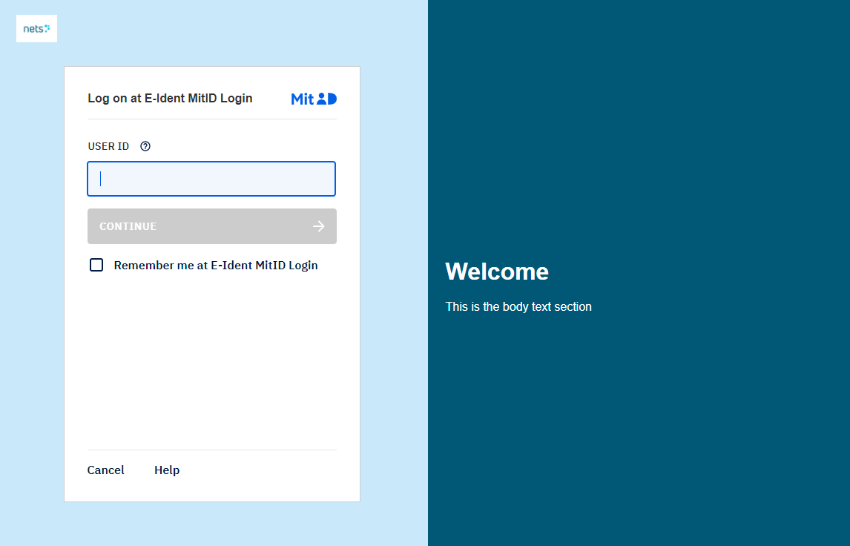Focus the User ID input field
Viewport: 850px width, 546px height.
click(211, 179)
